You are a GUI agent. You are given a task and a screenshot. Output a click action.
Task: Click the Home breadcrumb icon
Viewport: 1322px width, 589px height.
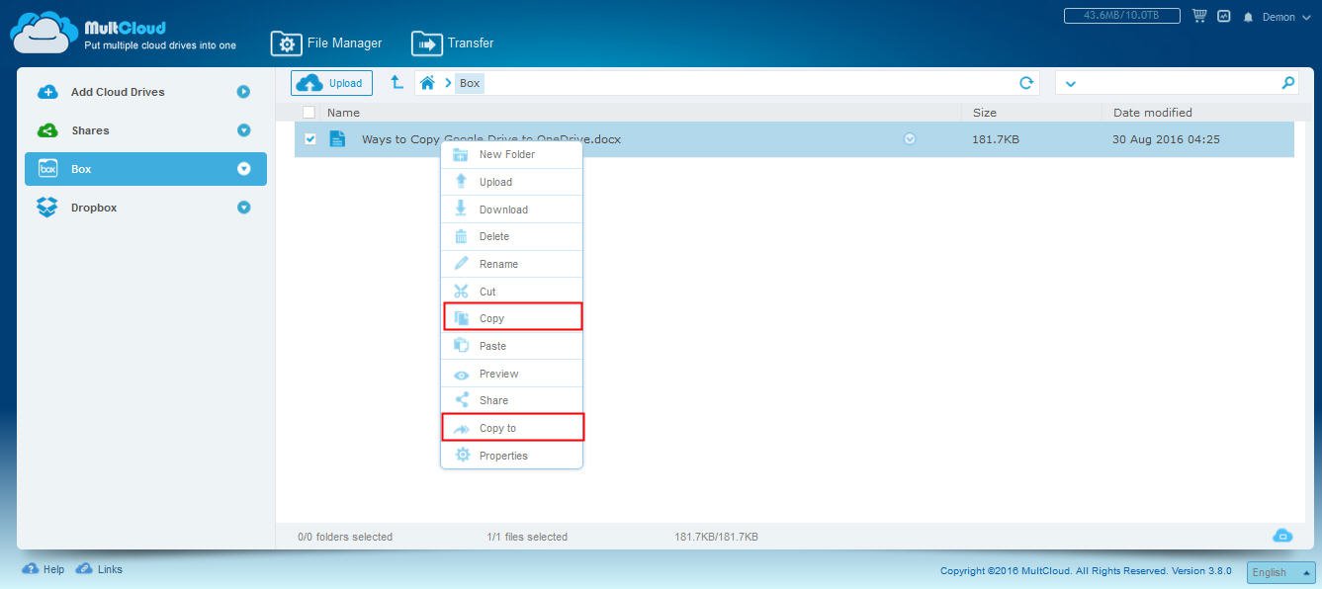[427, 83]
